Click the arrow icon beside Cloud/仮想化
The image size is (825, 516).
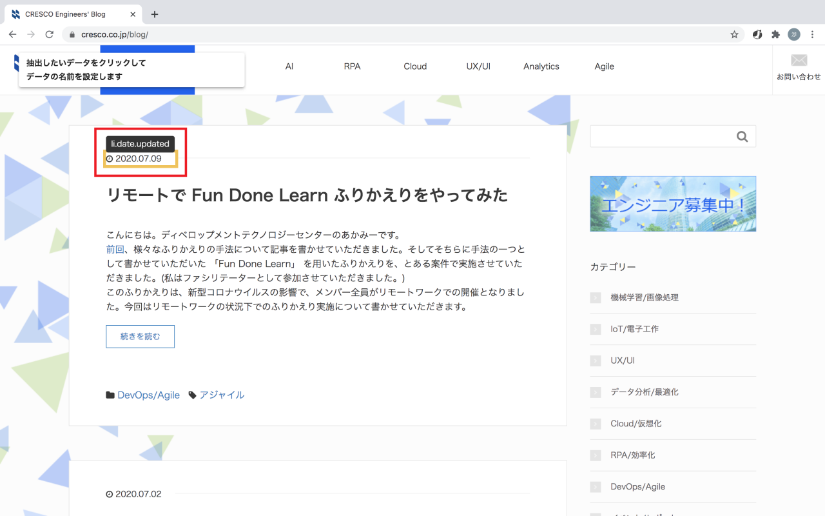[x=596, y=424]
